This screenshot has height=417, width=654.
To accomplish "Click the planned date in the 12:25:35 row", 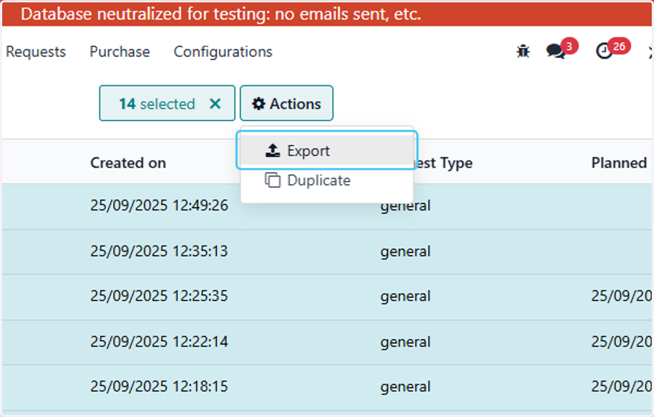I will pos(622,296).
